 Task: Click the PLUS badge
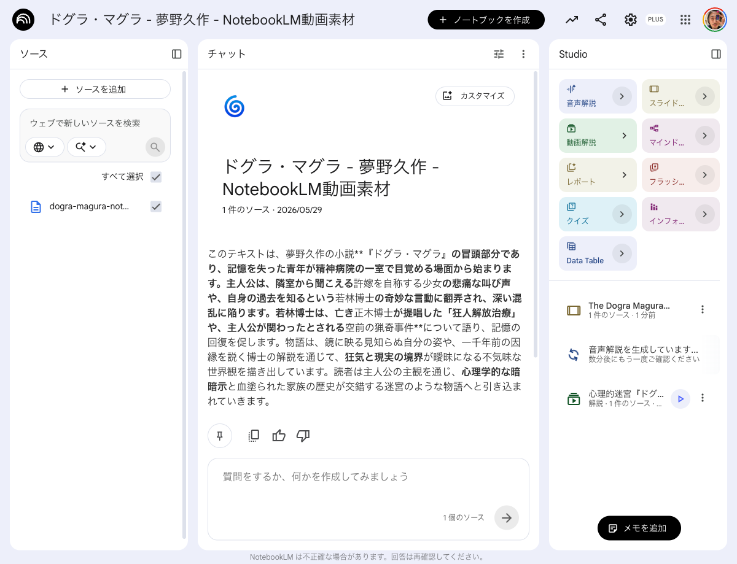(x=655, y=20)
